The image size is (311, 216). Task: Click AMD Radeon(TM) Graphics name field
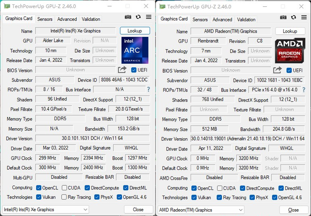tap(231, 32)
